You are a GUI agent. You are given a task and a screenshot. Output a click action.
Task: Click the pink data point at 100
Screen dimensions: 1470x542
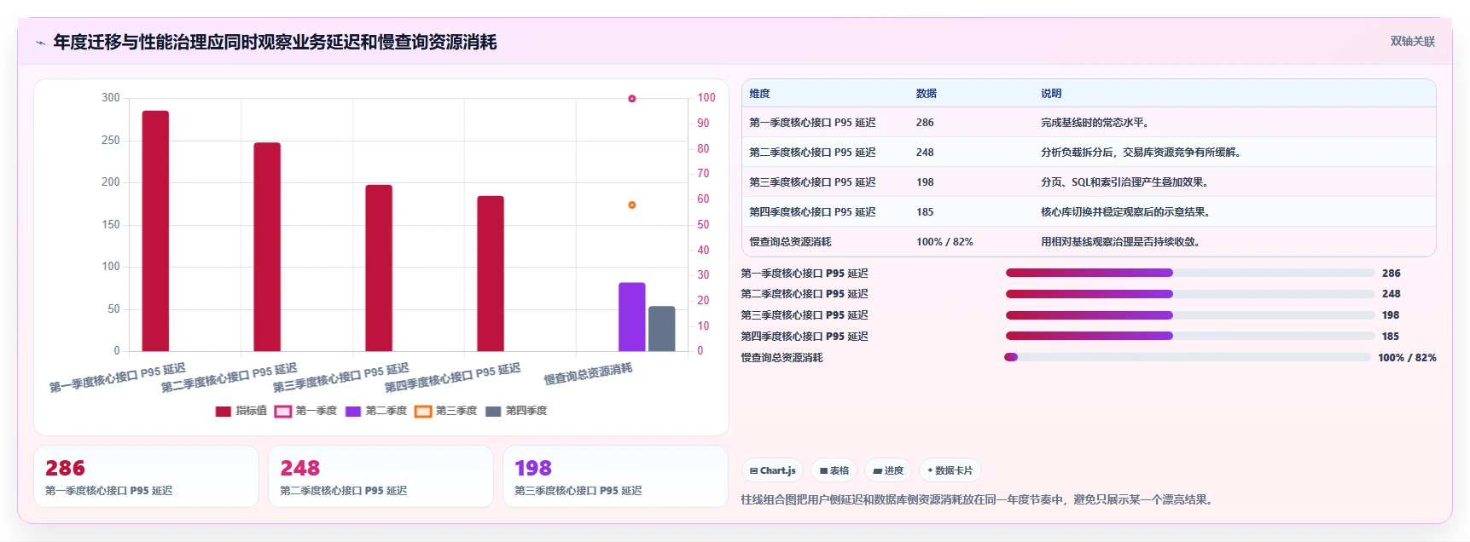click(x=632, y=99)
